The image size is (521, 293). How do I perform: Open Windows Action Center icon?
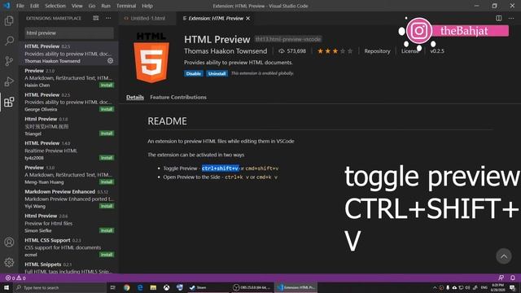click(513, 287)
